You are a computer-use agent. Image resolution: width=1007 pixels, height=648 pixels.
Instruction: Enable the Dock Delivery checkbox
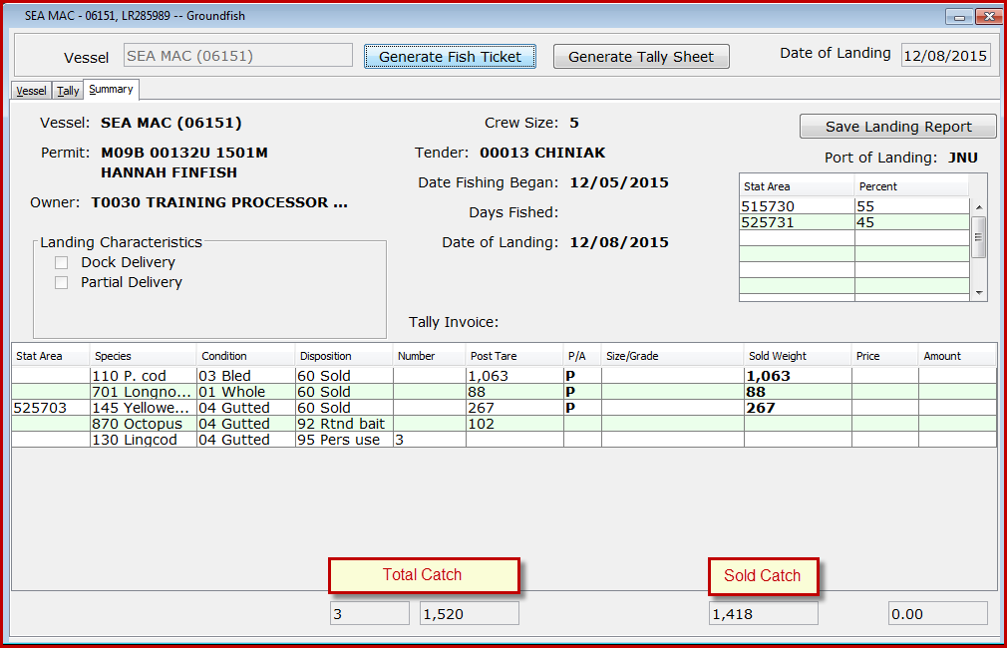(62, 262)
